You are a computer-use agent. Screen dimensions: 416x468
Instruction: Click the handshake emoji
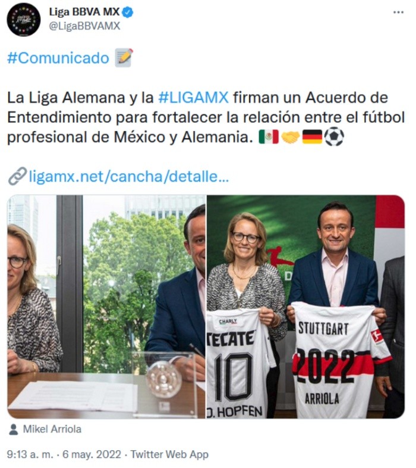click(x=290, y=137)
